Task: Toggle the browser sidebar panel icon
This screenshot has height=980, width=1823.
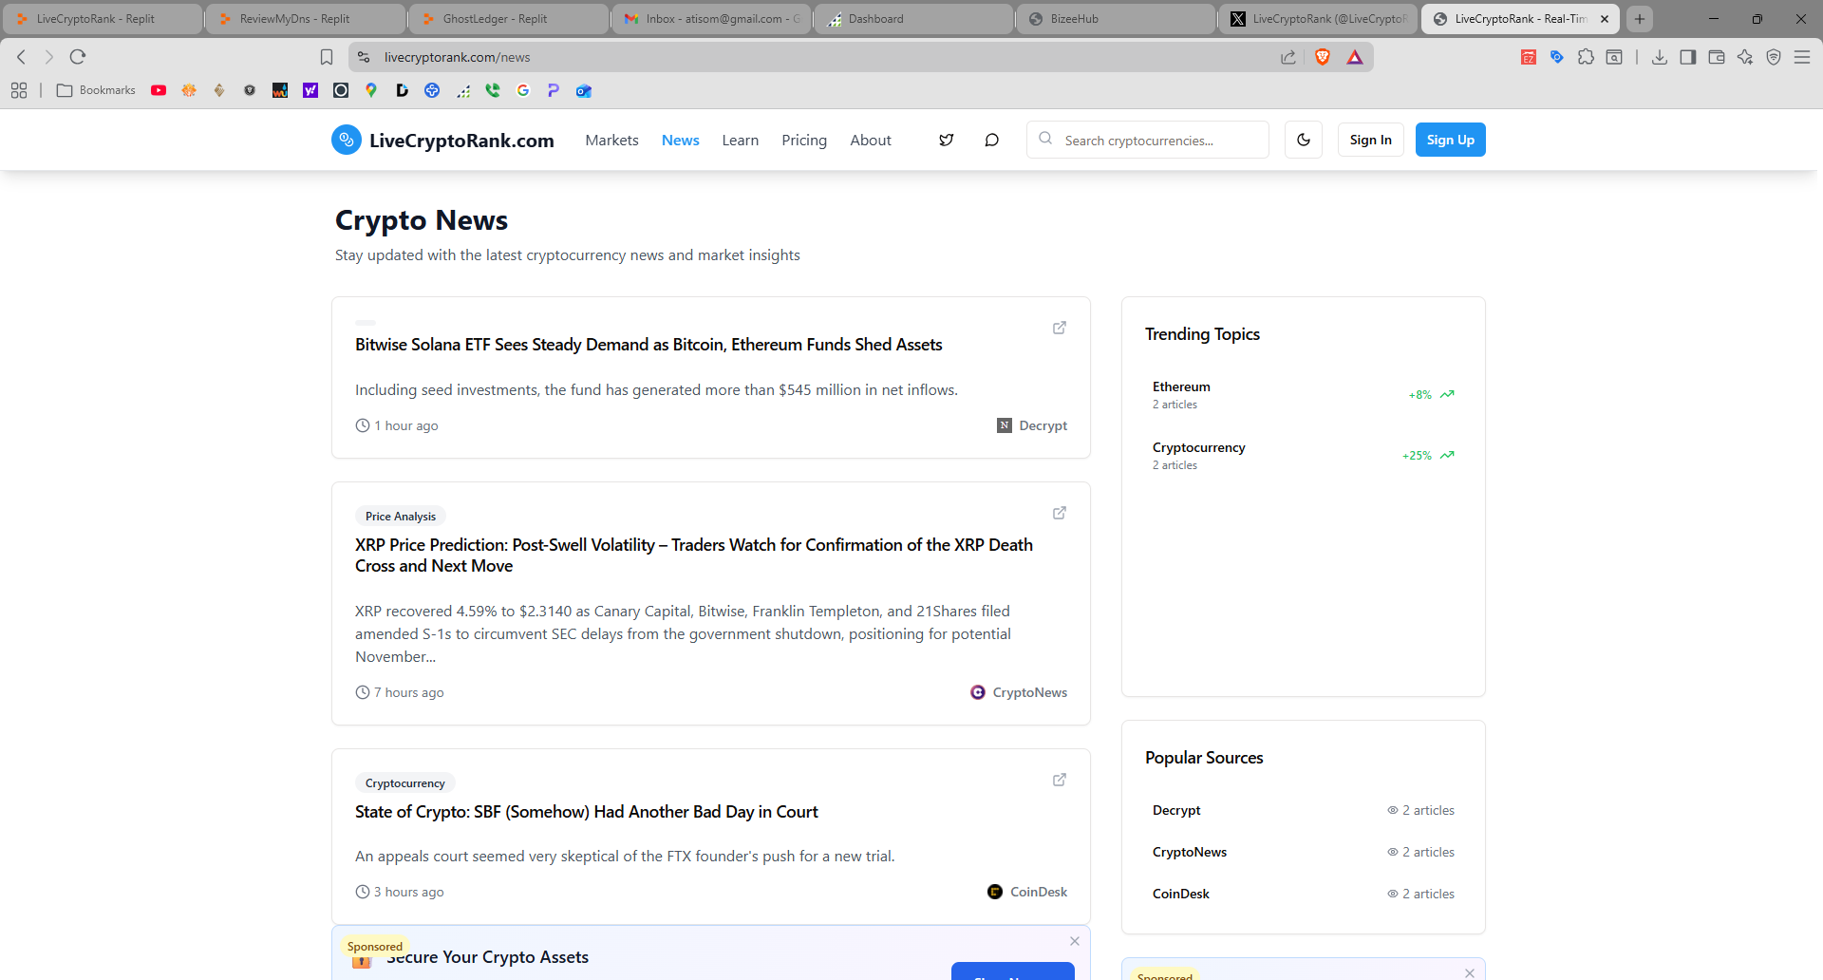Action: (1688, 57)
